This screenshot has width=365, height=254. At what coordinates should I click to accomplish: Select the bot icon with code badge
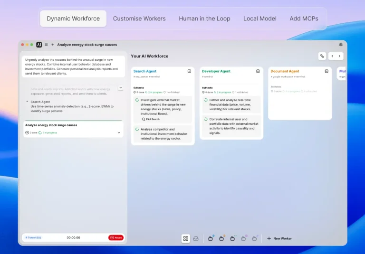(x=232, y=238)
